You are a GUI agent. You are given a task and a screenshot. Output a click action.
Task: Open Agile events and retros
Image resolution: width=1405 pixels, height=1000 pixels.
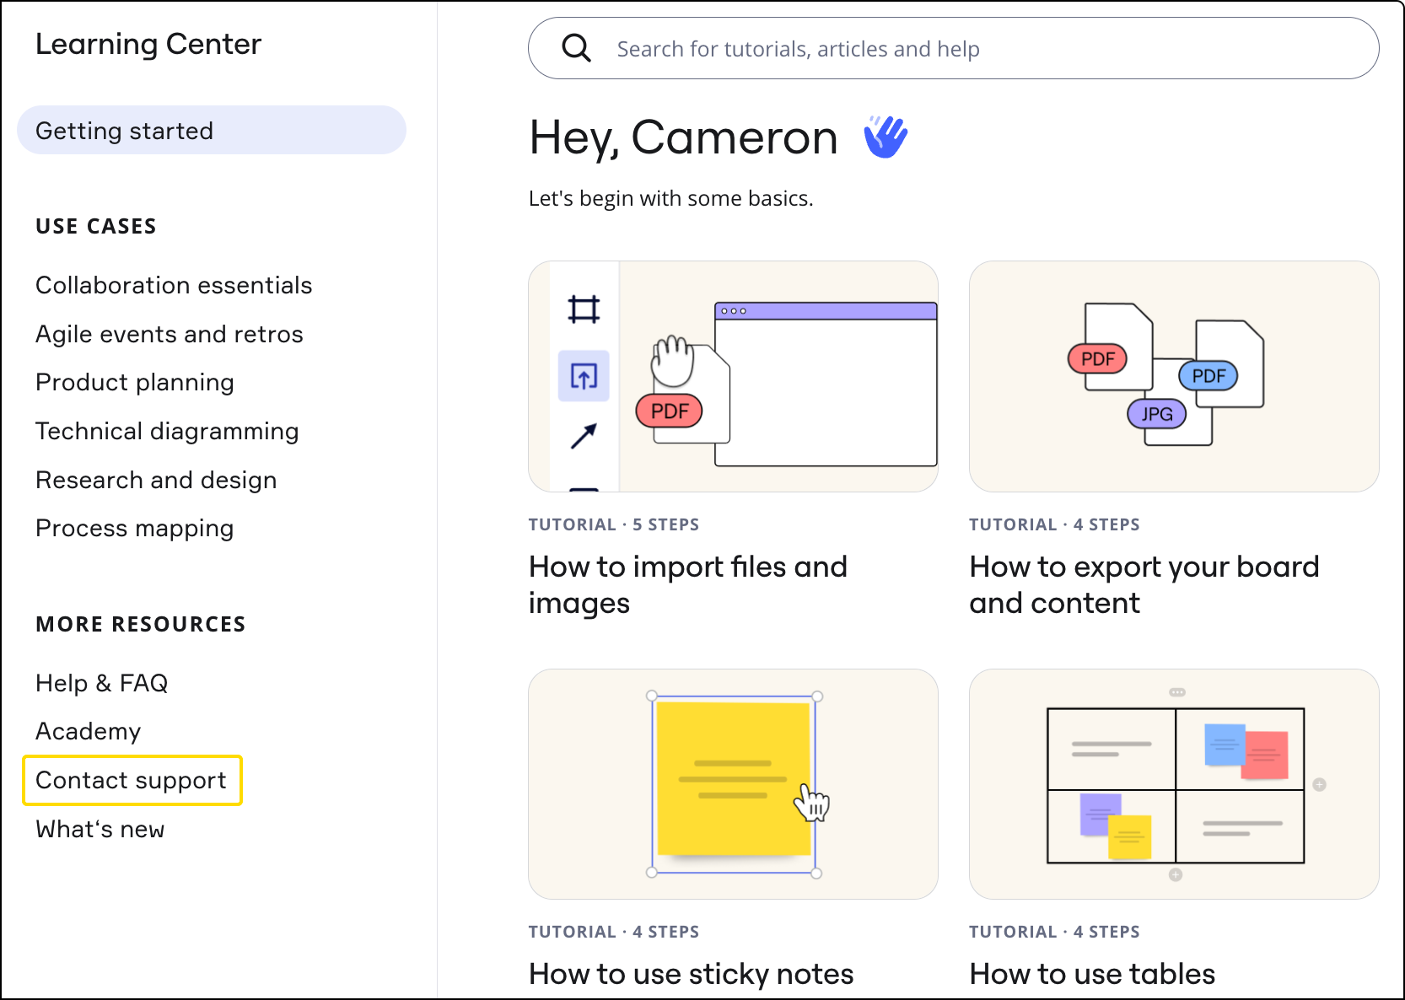pyautogui.click(x=169, y=334)
